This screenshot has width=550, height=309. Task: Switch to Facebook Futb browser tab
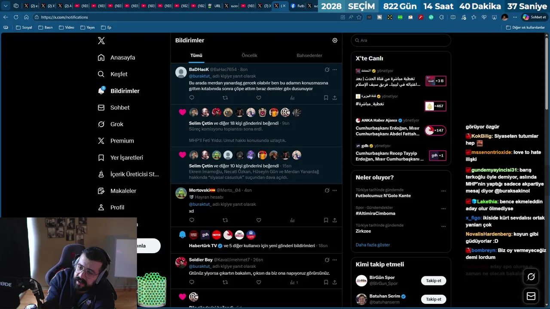point(297,6)
